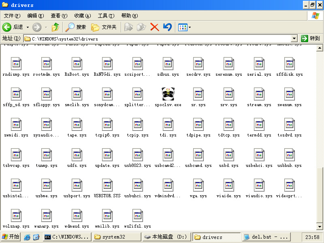Click the scroll down arrow of the scrollbar
This screenshot has width=324, height=243.
click(320, 227)
